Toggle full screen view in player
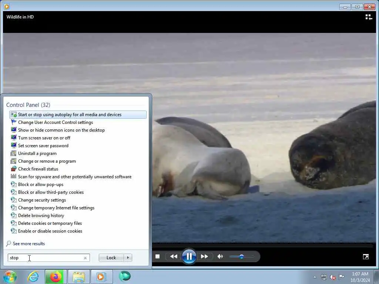379x284 pixels. tap(366, 257)
